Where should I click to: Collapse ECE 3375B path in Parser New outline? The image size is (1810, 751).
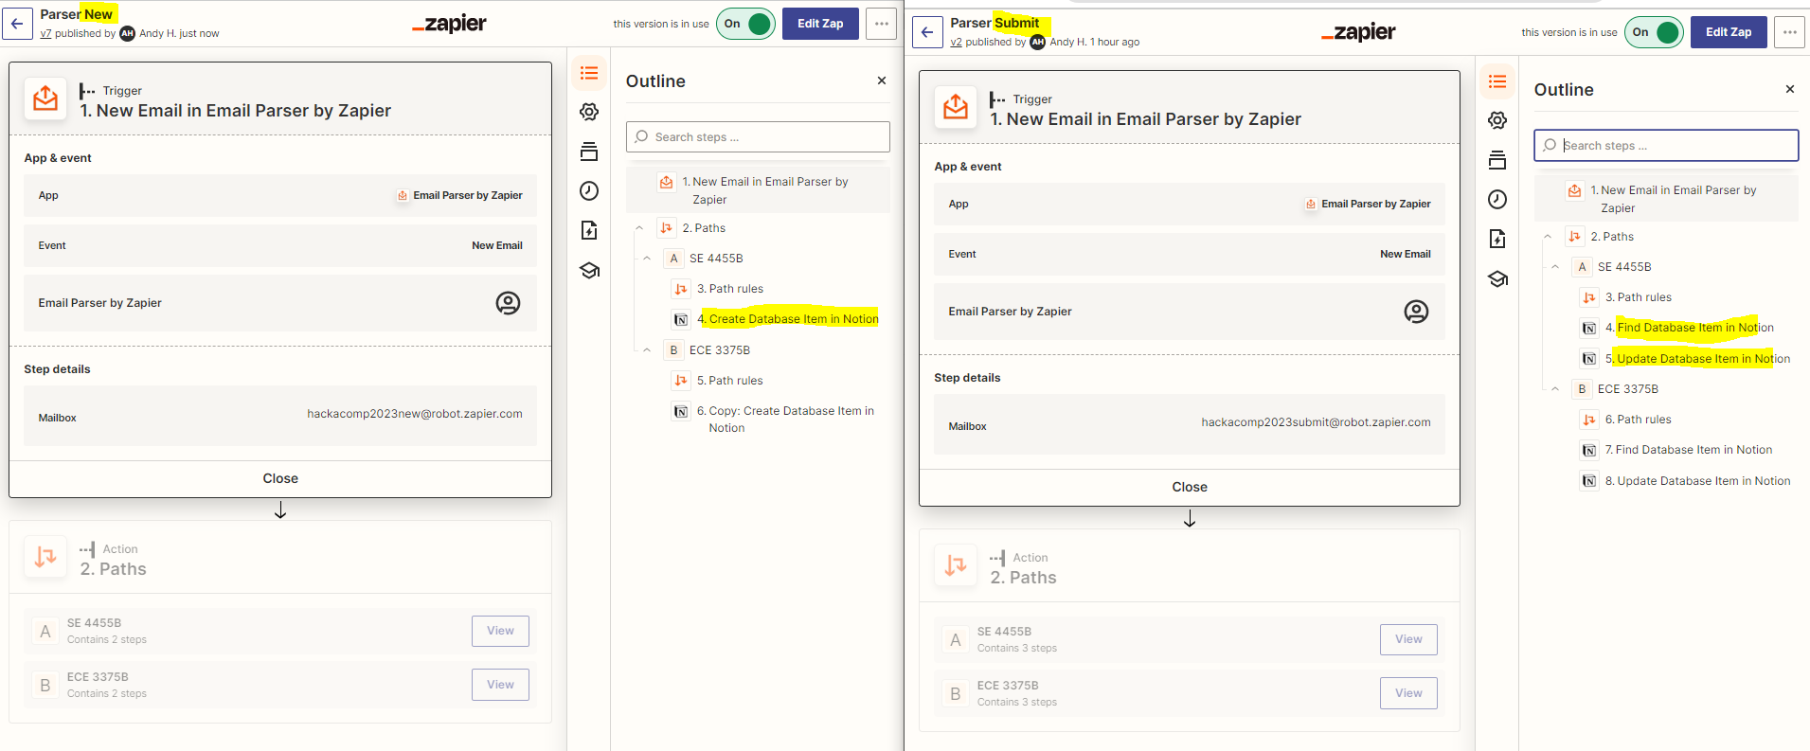(647, 350)
